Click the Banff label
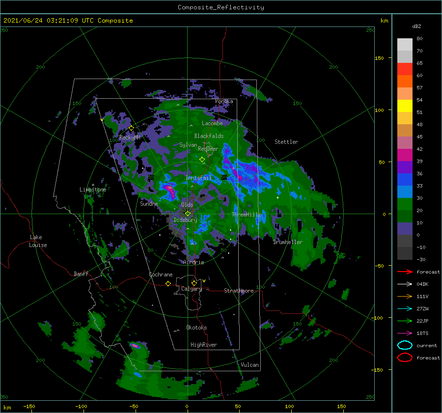 pyautogui.click(x=81, y=274)
